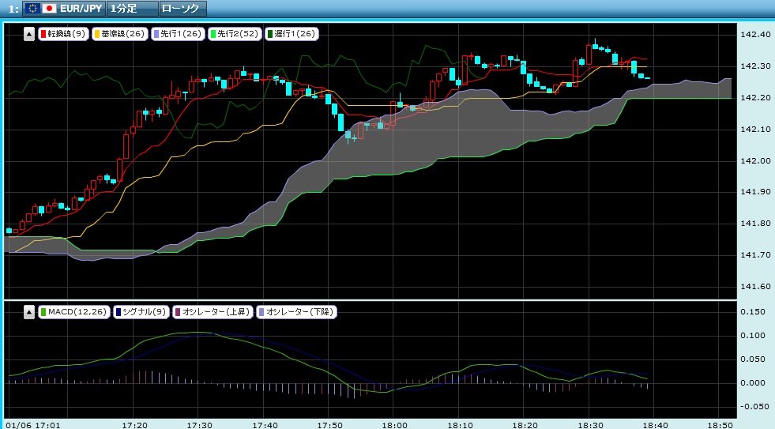Click the 141.80 price axis label
Image resolution: width=775 pixels, height=429 pixels.
pyautogui.click(x=756, y=224)
